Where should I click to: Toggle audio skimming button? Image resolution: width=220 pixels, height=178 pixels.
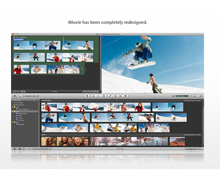click(173, 96)
